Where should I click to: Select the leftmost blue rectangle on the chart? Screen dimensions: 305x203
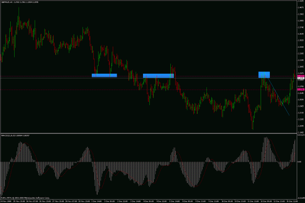(104, 75)
